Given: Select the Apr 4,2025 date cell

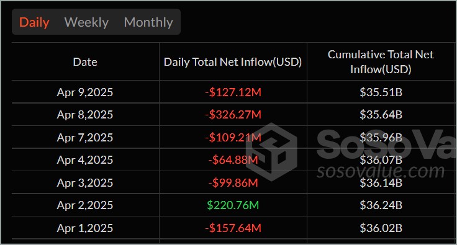Looking at the screenshot, I should coord(85,160).
